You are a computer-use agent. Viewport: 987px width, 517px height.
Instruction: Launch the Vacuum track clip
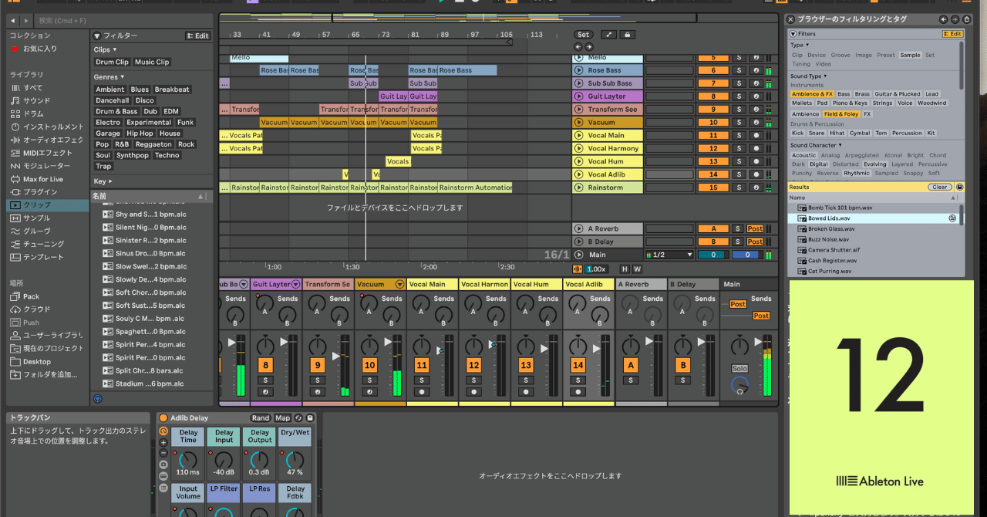pyautogui.click(x=578, y=122)
